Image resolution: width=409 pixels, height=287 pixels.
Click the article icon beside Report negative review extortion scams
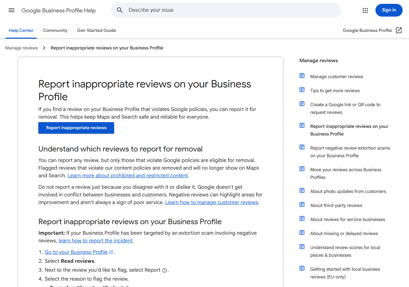302,147
